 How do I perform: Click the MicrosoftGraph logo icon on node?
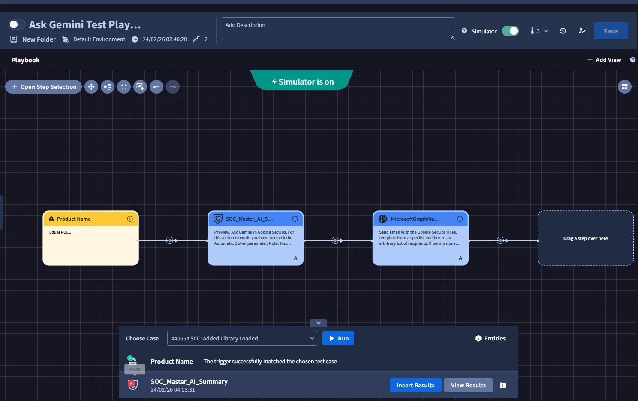click(383, 219)
